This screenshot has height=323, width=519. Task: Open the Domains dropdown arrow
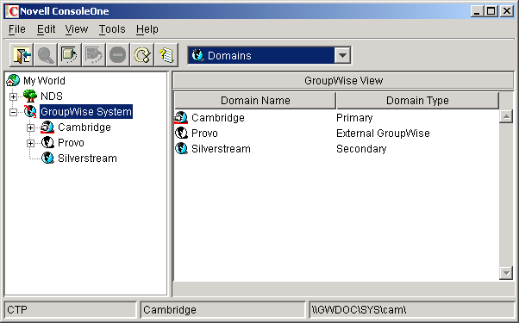pos(342,55)
